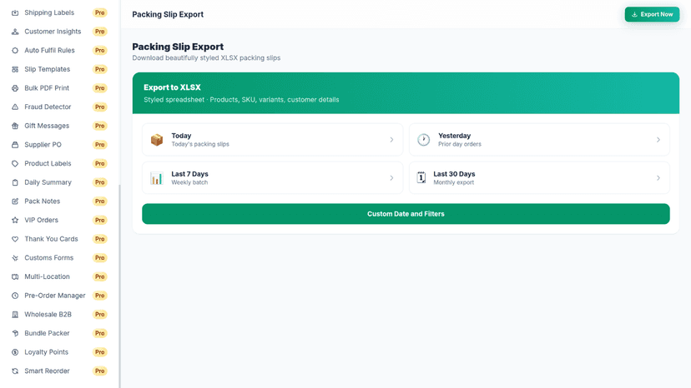Expand the Today export chevron
This screenshot has height=388, width=691.
click(x=391, y=140)
